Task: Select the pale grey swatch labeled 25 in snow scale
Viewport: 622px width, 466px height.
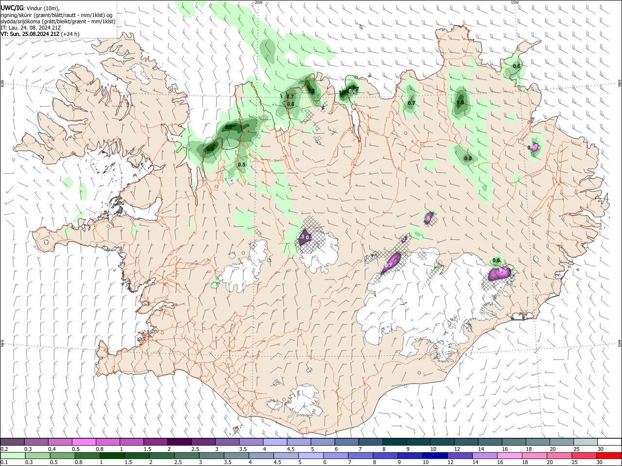Action: click(586, 442)
